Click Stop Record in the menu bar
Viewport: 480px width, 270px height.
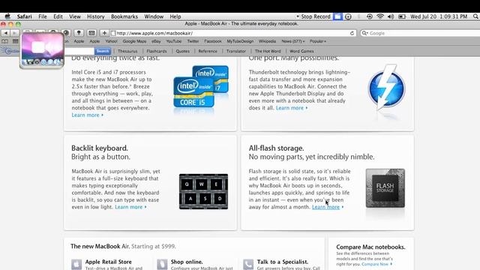pos(313,16)
